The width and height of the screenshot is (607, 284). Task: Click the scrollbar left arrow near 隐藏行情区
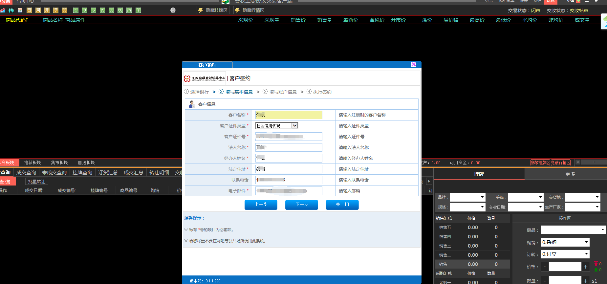[x=578, y=162]
